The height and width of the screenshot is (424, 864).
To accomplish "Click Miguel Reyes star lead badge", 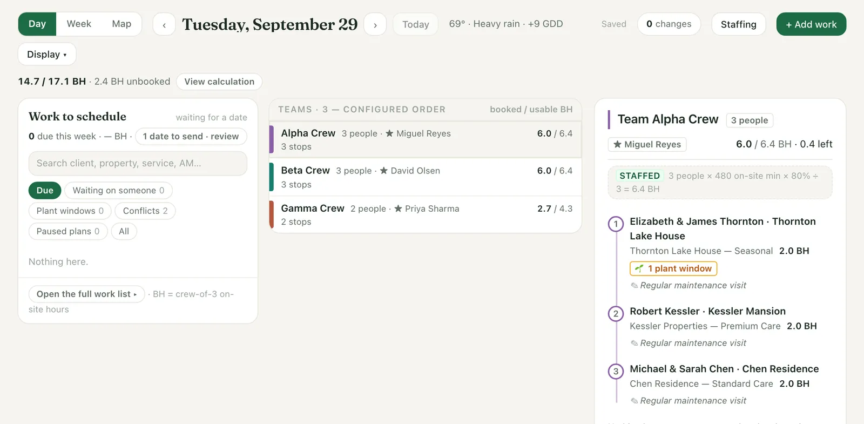I will coord(647,144).
